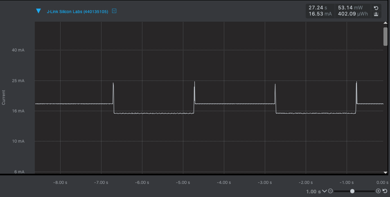Zoom in the time axis with plus icon
Image resolution: width=390 pixels, height=197 pixels.
378,191
